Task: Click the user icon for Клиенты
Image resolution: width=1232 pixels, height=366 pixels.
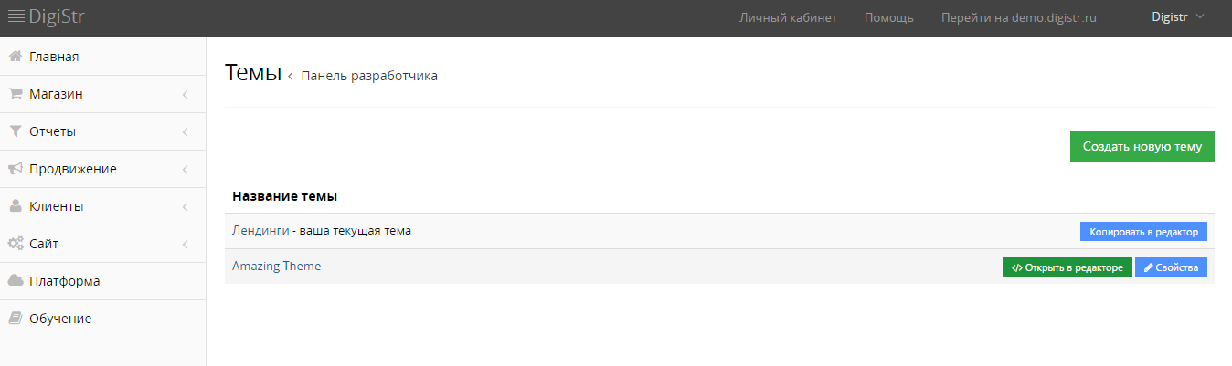Action: click(15, 206)
